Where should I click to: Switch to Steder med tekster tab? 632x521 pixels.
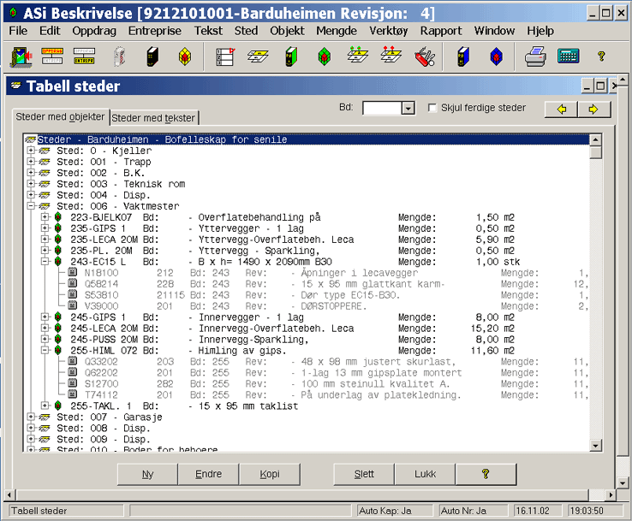click(x=153, y=118)
